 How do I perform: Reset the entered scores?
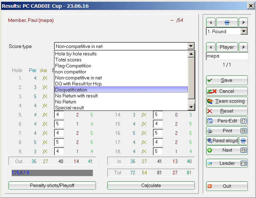coord(227,111)
